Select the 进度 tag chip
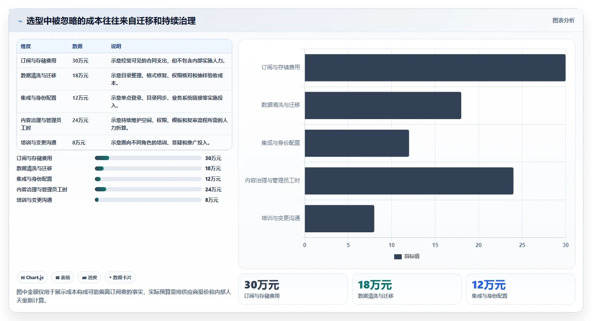Screen dimensions: 592x321 pyautogui.click(x=89, y=277)
